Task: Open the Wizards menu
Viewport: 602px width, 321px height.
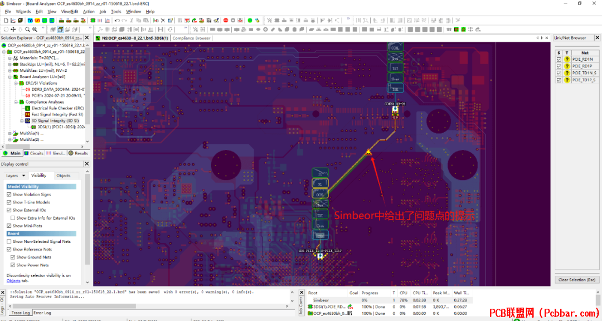Action: point(23,12)
